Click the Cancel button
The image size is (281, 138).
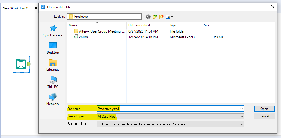[264, 116]
